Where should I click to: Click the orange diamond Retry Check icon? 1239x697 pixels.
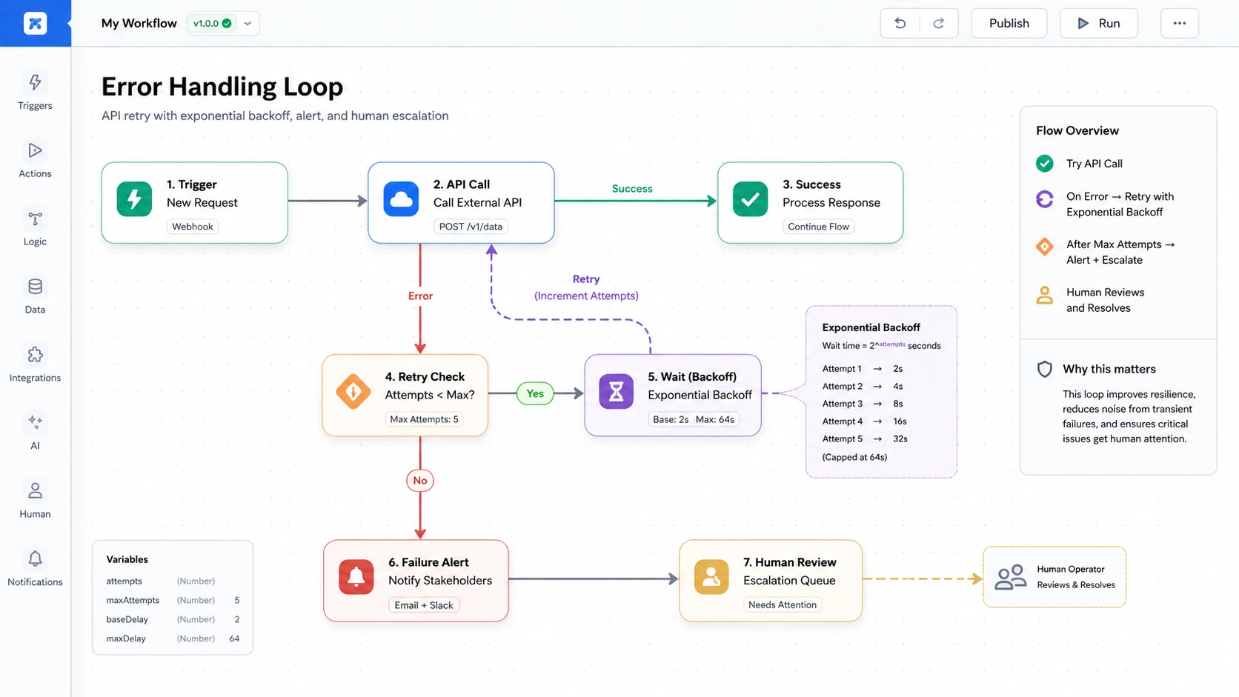coord(353,391)
